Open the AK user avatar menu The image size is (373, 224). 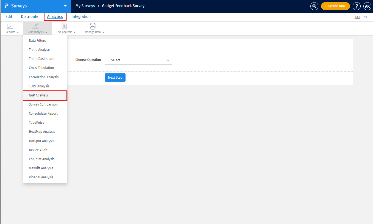coord(367,6)
